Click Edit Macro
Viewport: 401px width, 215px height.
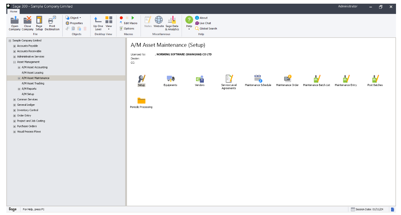128,23
